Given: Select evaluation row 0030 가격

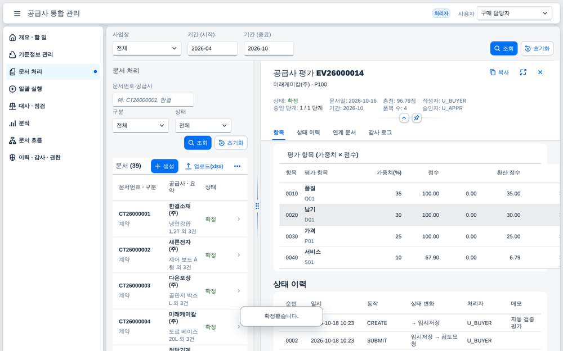Looking at the screenshot, I should click(x=419, y=236).
